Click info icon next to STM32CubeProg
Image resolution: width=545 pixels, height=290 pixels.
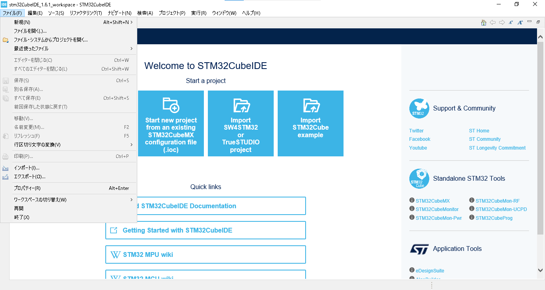click(x=472, y=218)
